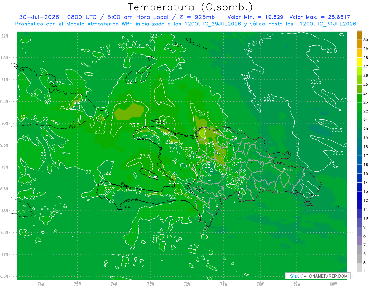Screen dimensions: 374x288
Task: Click the legend scale label "9"
Action: coord(365,227)
